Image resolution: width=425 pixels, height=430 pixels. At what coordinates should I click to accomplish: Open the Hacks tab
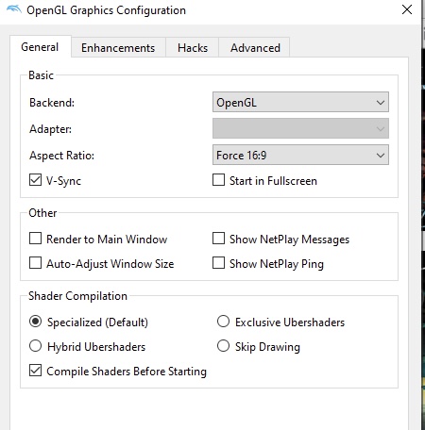(193, 48)
